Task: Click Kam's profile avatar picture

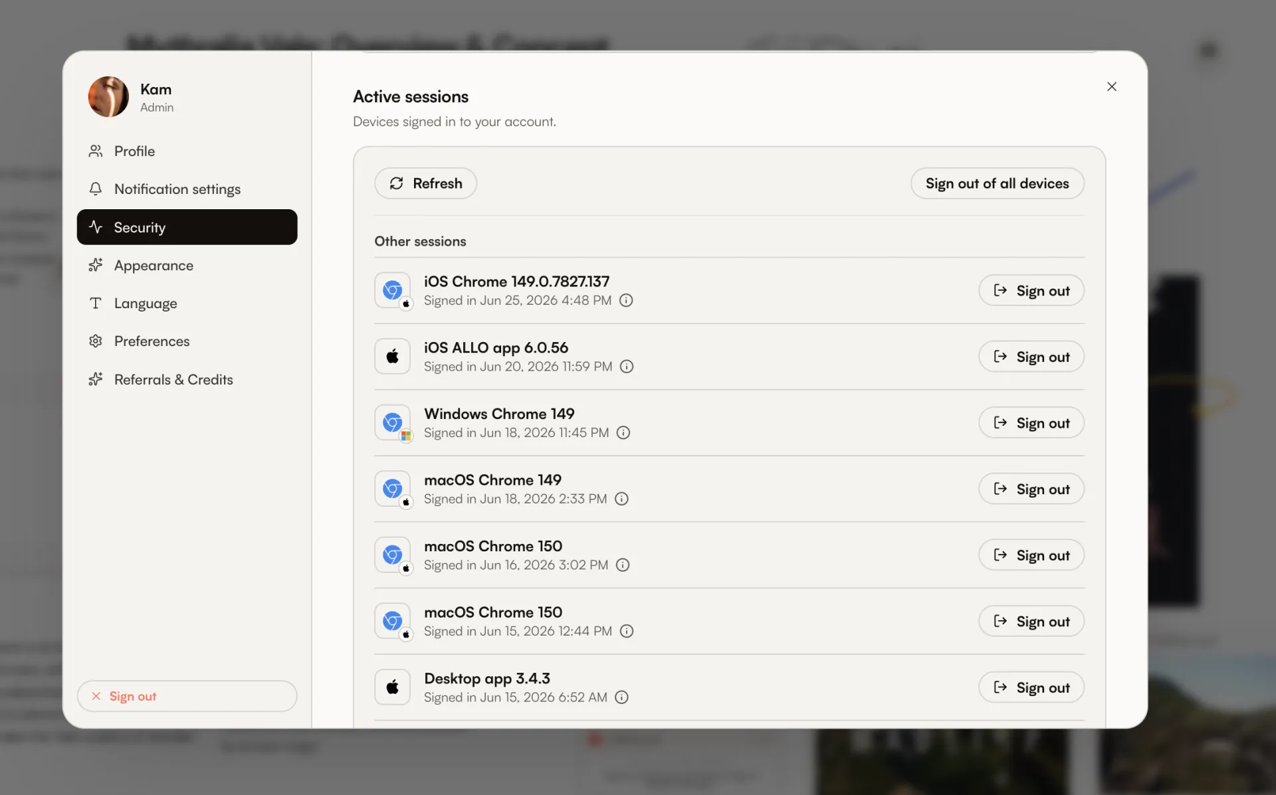Action: pos(108,96)
